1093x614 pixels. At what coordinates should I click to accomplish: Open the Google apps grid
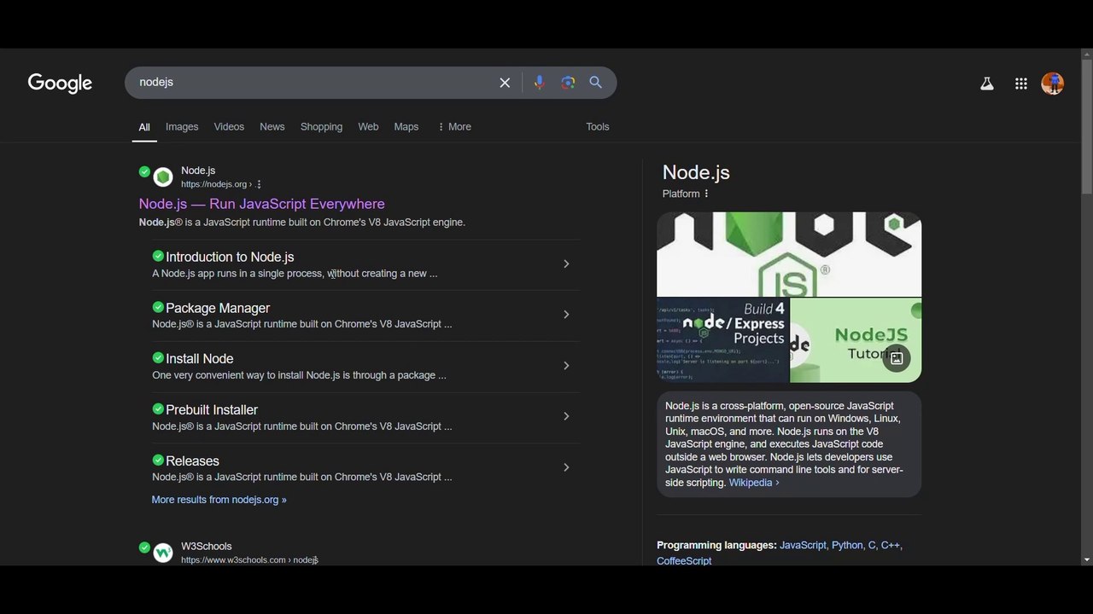(x=1021, y=84)
